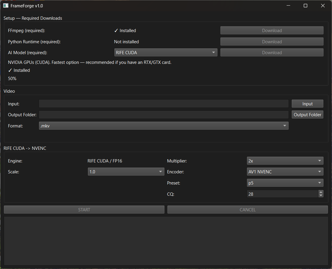Click the CQ value field showing 28
The height and width of the screenshot is (269, 332).
283,194
